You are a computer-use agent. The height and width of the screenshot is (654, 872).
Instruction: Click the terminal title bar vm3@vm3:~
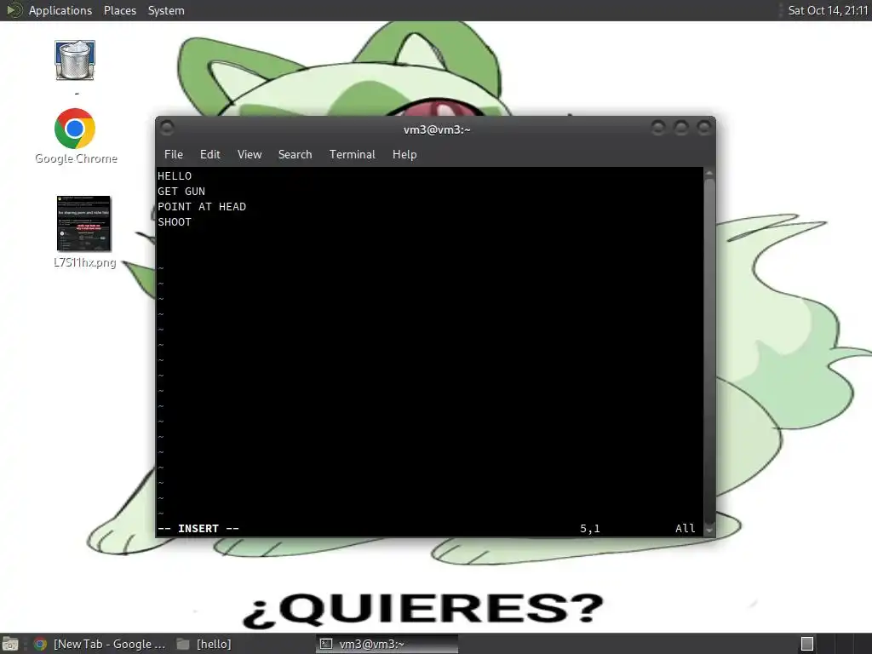(x=437, y=129)
